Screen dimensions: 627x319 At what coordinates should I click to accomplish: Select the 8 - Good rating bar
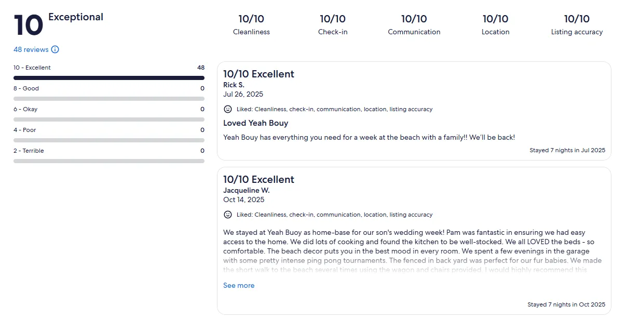(x=109, y=99)
